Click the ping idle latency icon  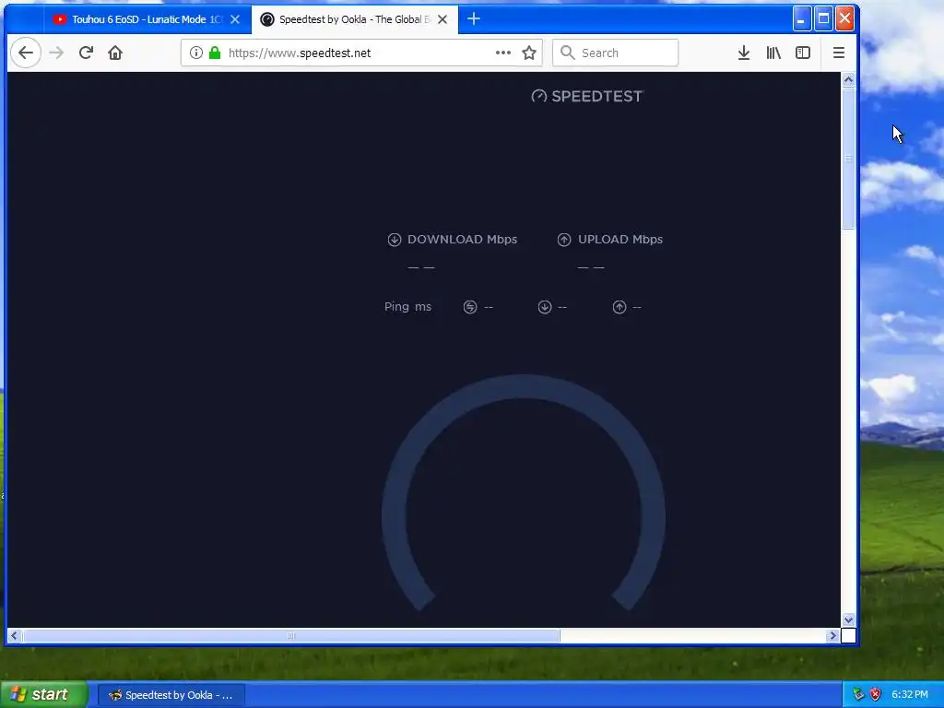click(x=470, y=307)
